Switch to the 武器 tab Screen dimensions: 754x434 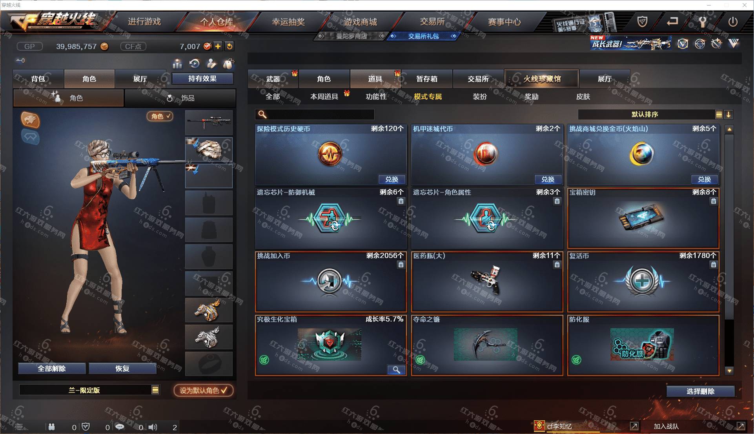(273, 79)
